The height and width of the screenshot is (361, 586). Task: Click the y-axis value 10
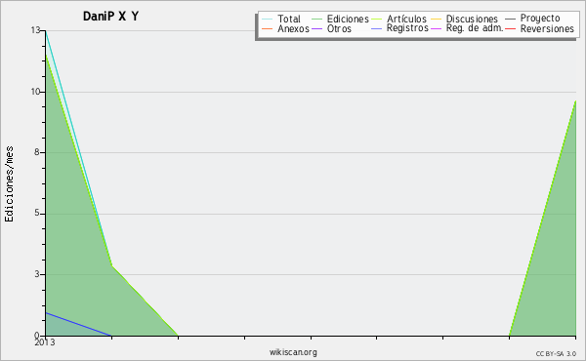35,92
